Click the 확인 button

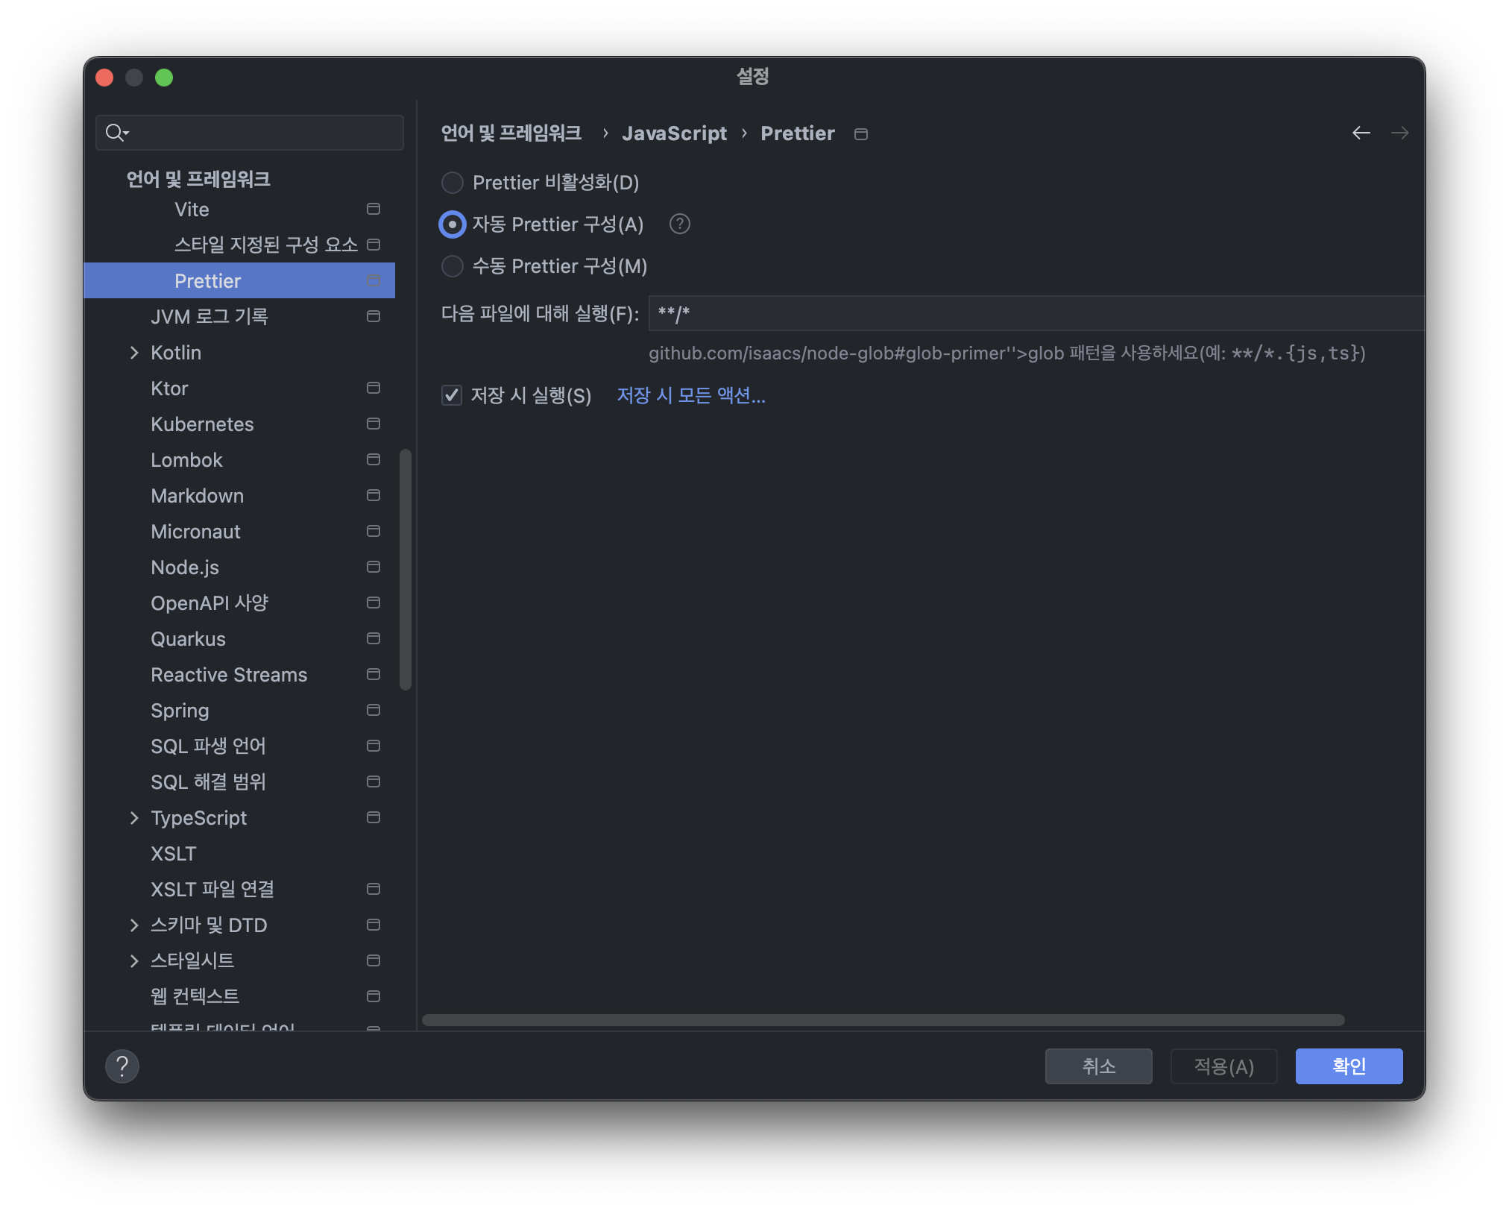pos(1348,1066)
